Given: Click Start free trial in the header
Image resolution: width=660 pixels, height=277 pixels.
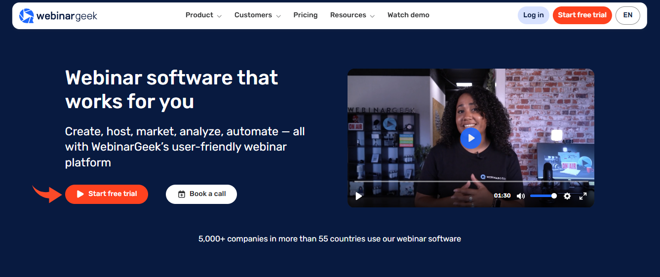Looking at the screenshot, I should (x=582, y=15).
